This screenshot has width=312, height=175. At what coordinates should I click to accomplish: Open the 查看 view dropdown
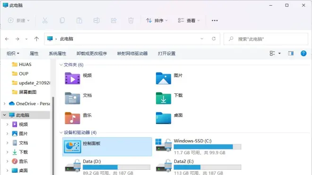pos(189,20)
